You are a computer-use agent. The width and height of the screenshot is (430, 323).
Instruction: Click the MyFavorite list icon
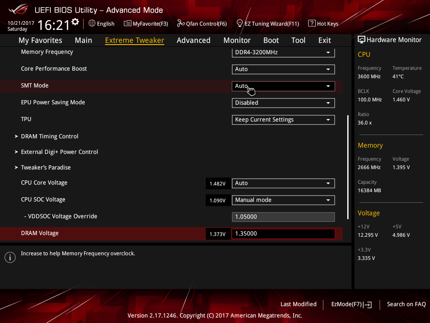click(128, 24)
